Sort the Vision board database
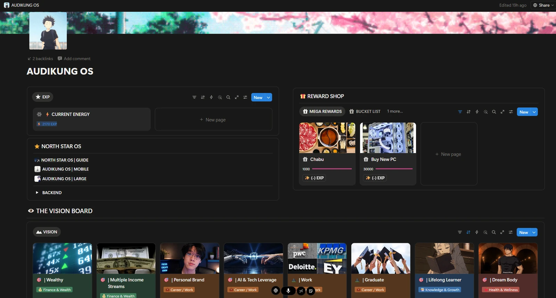 [468, 232]
